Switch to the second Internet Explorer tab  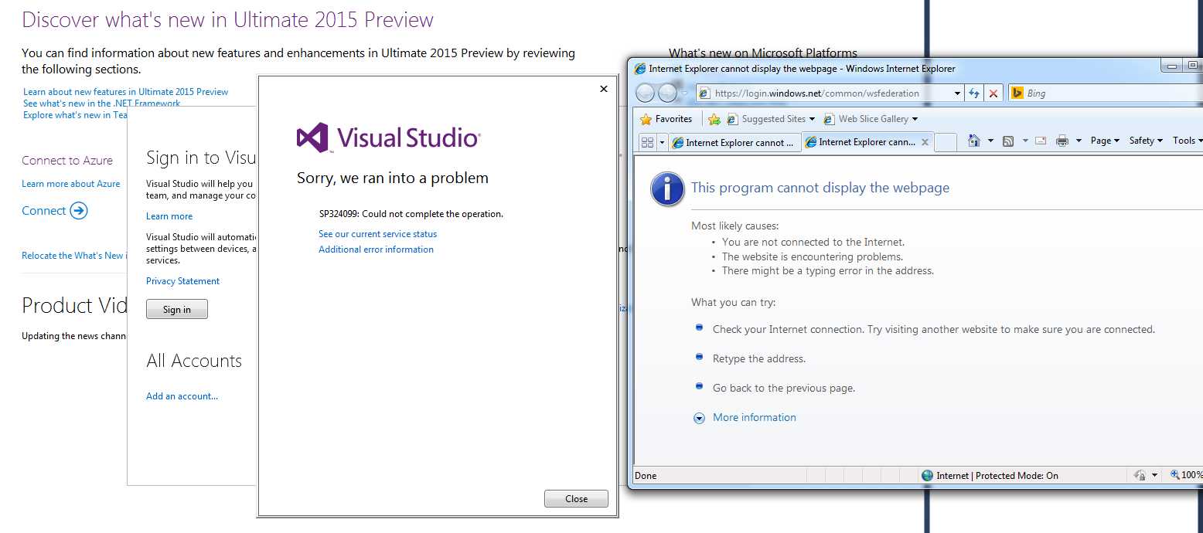coord(866,142)
